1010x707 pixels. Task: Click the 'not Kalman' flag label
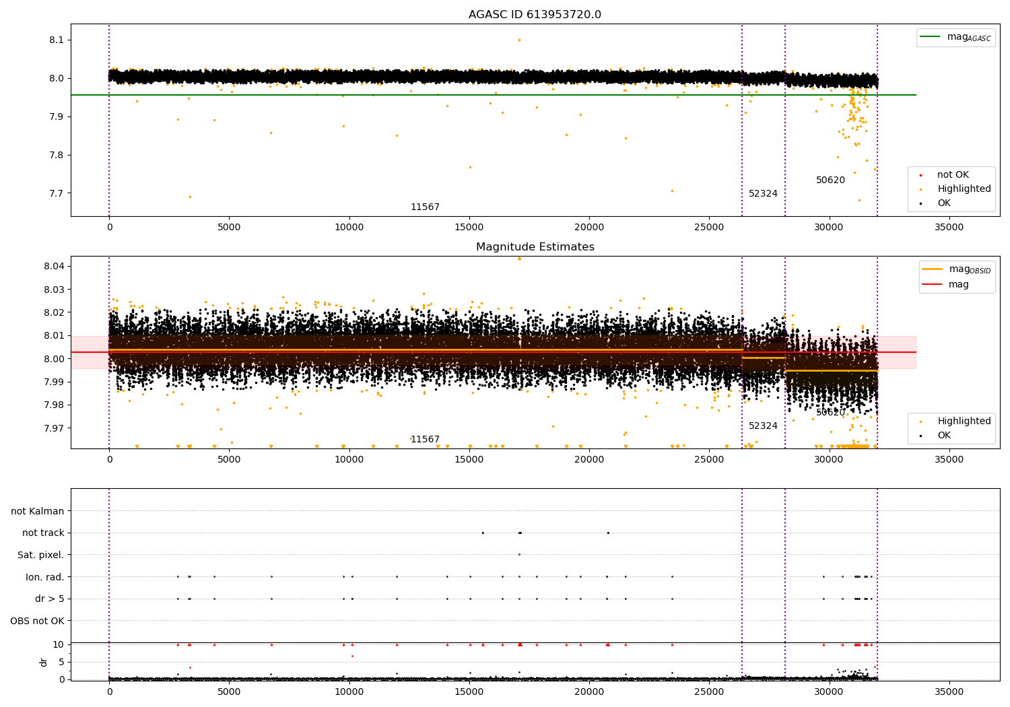click(38, 511)
